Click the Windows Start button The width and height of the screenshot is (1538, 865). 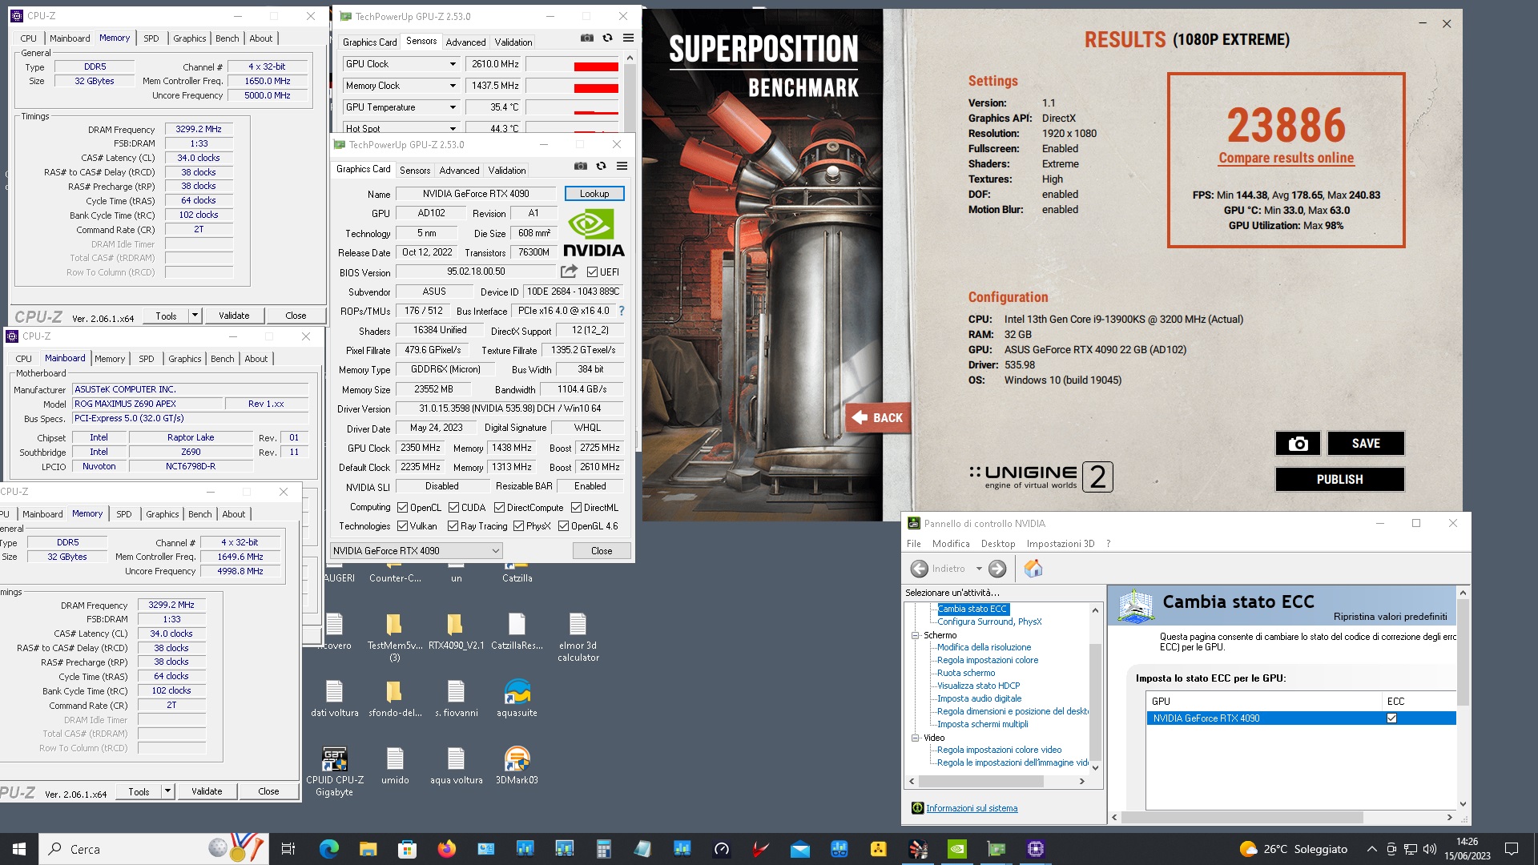[19, 849]
